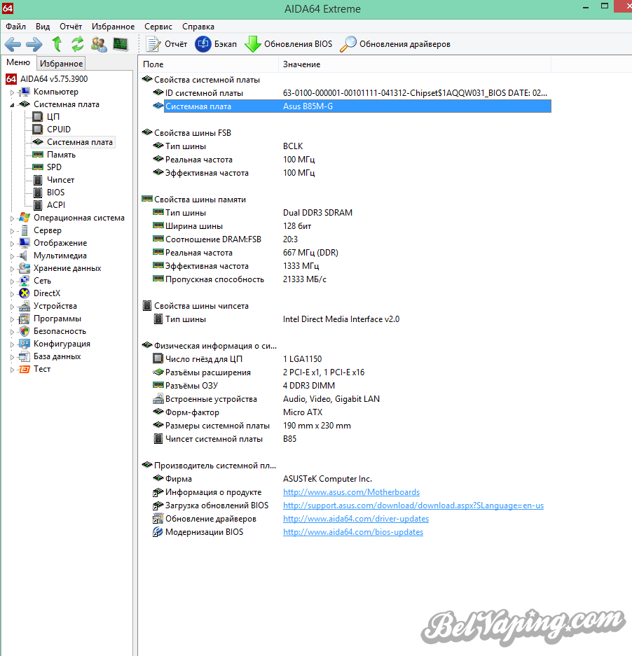Select the Число гнёзд для ЦП row

(351, 359)
